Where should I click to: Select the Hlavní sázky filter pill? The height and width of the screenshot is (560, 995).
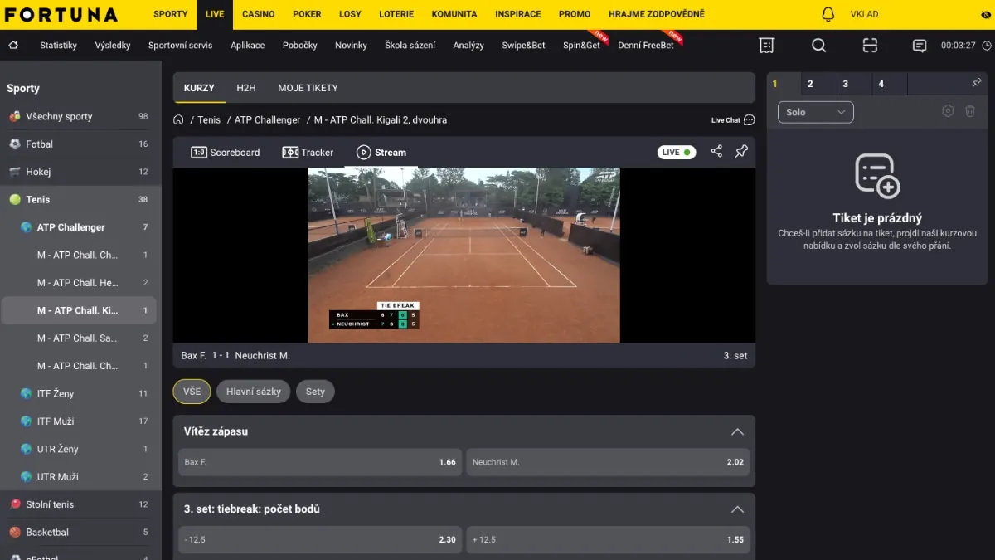point(253,391)
